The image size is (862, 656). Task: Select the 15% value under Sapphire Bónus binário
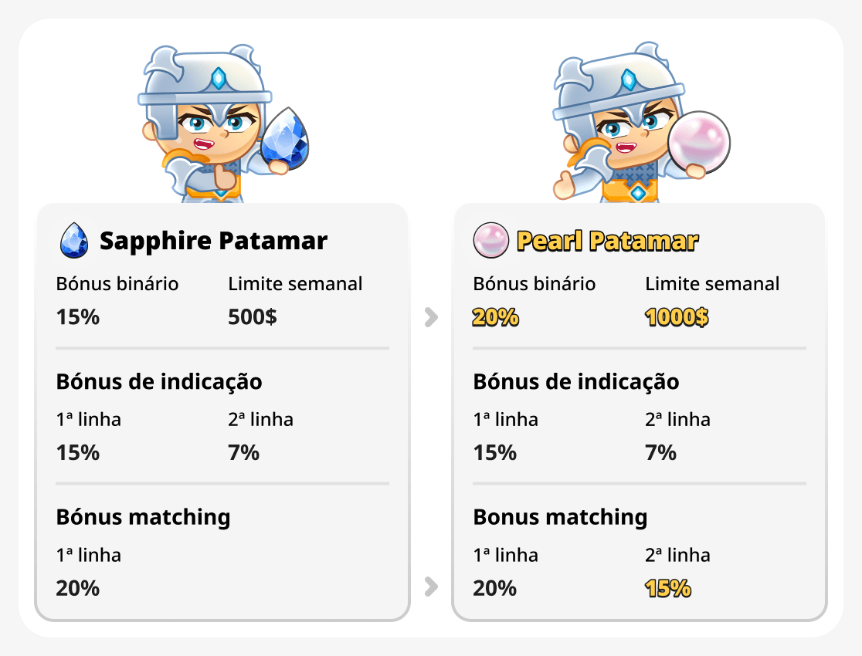77,316
